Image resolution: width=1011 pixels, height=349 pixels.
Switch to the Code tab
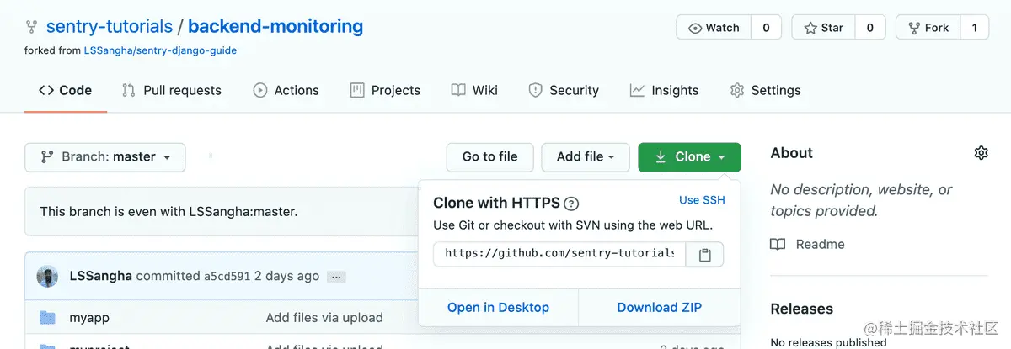(66, 90)
